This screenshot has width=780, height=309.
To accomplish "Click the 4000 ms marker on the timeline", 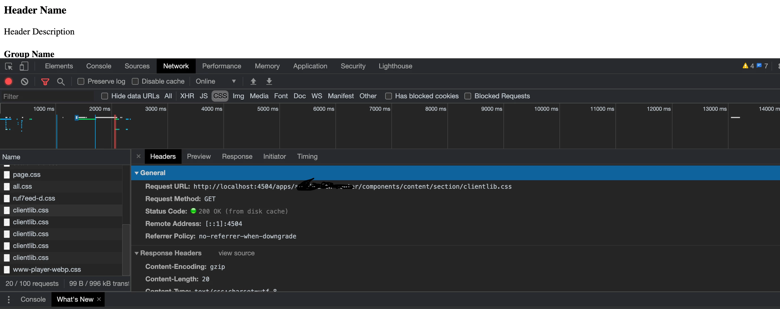I will click(x=211, y=109).
